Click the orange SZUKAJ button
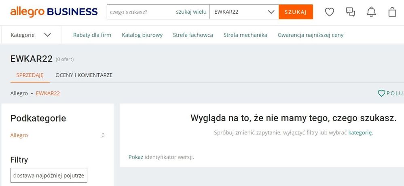The image size is (404, 186). click(296, 12)
